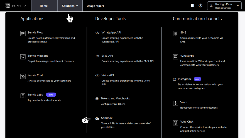245x138 pixels.
Task: Click the Zenvia logo
Action: 16,6
